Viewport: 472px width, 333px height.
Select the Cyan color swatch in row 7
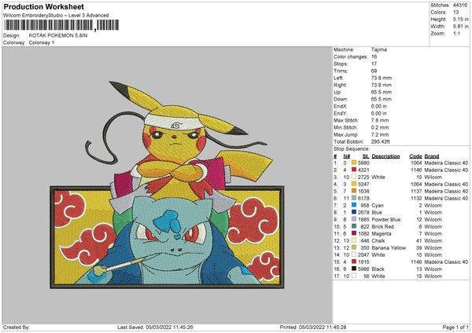click(x=354, y=205)
